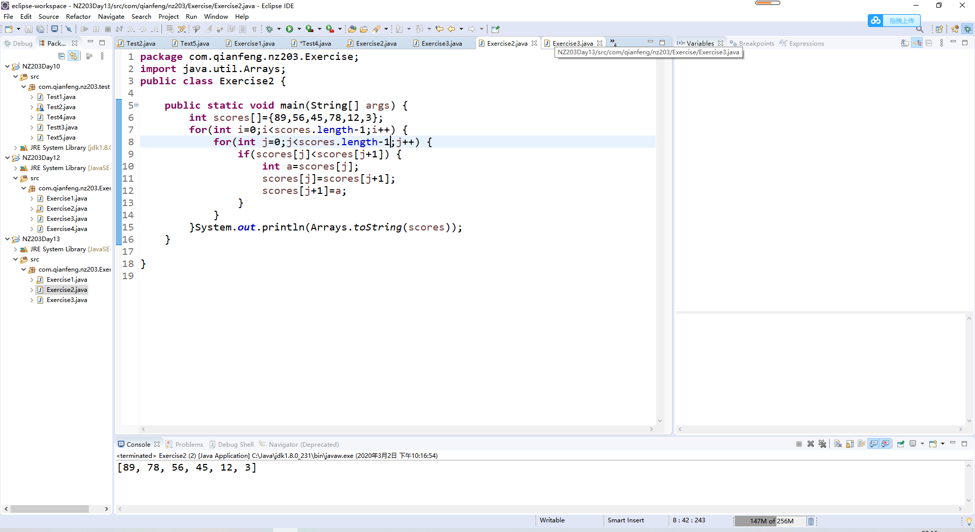The image size is (975, 532).
Task: Click the Word Wrap console icon
Action: coord(862,444)
